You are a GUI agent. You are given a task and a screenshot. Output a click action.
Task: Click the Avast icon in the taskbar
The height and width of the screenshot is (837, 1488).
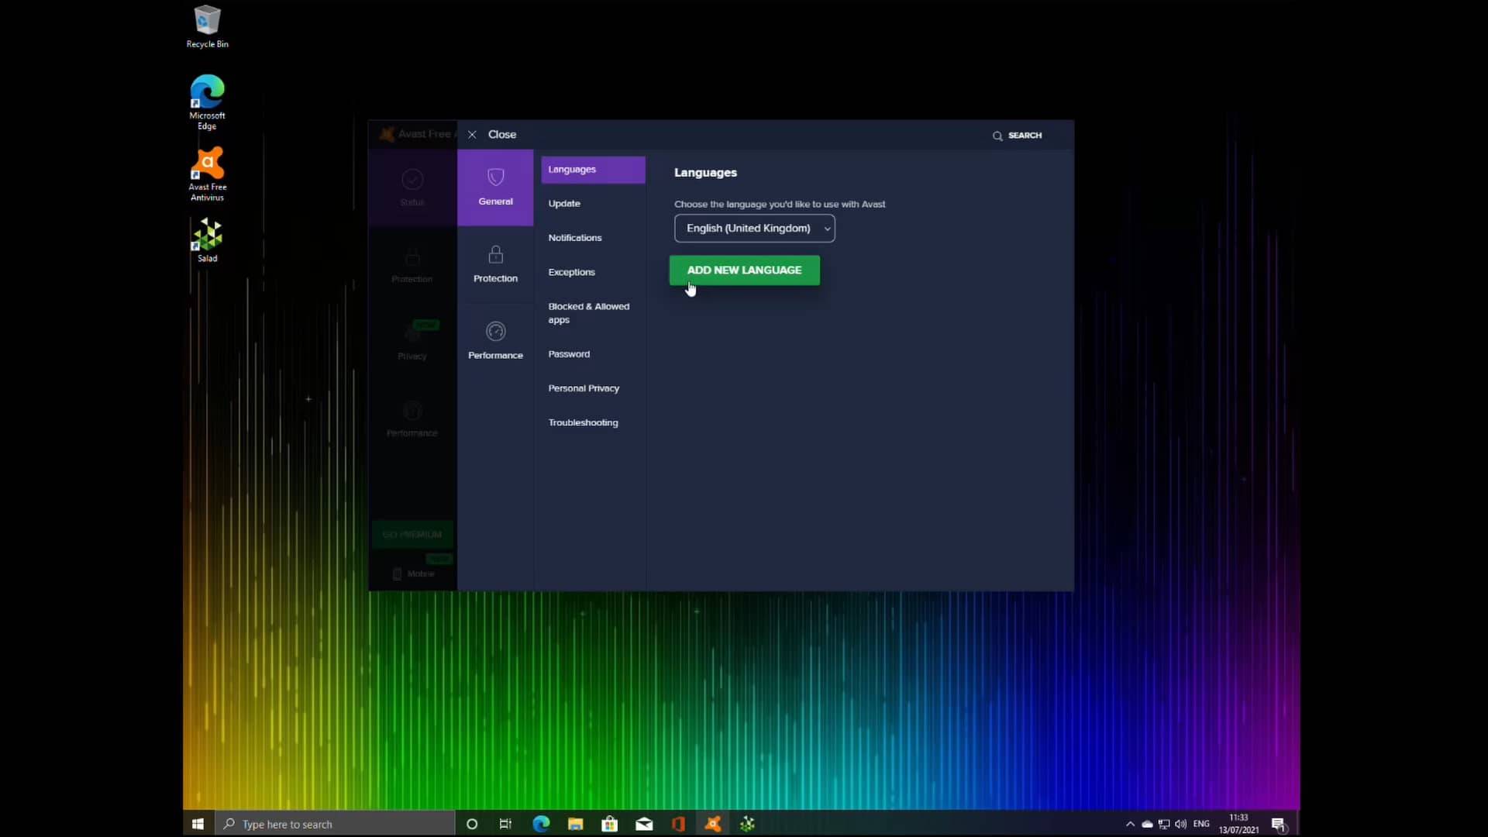(x=713, y=824)
